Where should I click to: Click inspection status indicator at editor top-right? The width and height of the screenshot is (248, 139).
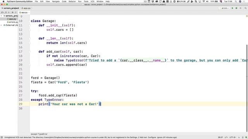(x=247, y=16)
